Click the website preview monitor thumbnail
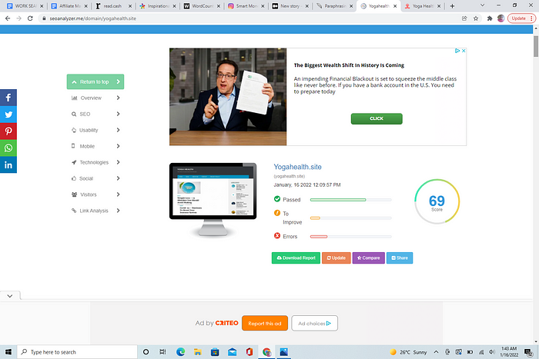The width and height of the screenshot is (539, 359). (x=213, y=199)
